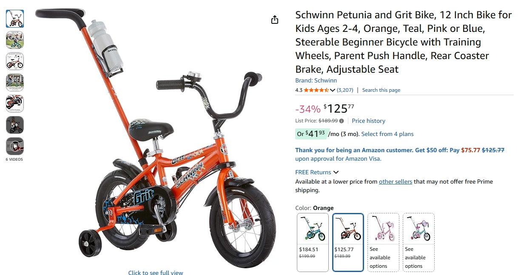Select the first orange bike thumbnail
This screenshot has height=275, width=518.
15,19
